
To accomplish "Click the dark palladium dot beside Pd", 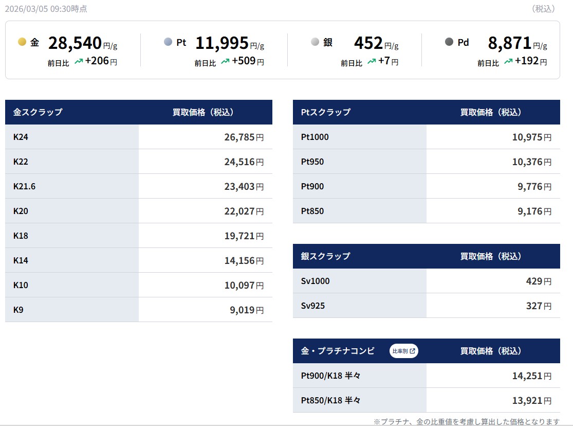I will pyautogui.click(x=449, y=42).
